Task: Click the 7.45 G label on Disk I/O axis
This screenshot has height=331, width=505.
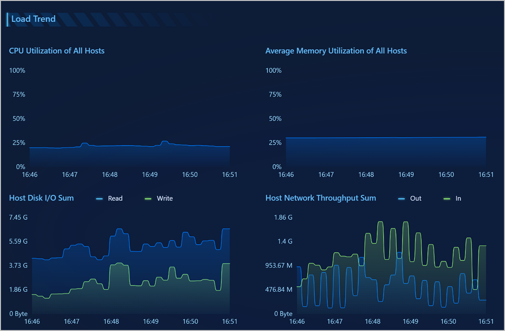Action: point(18,218)
